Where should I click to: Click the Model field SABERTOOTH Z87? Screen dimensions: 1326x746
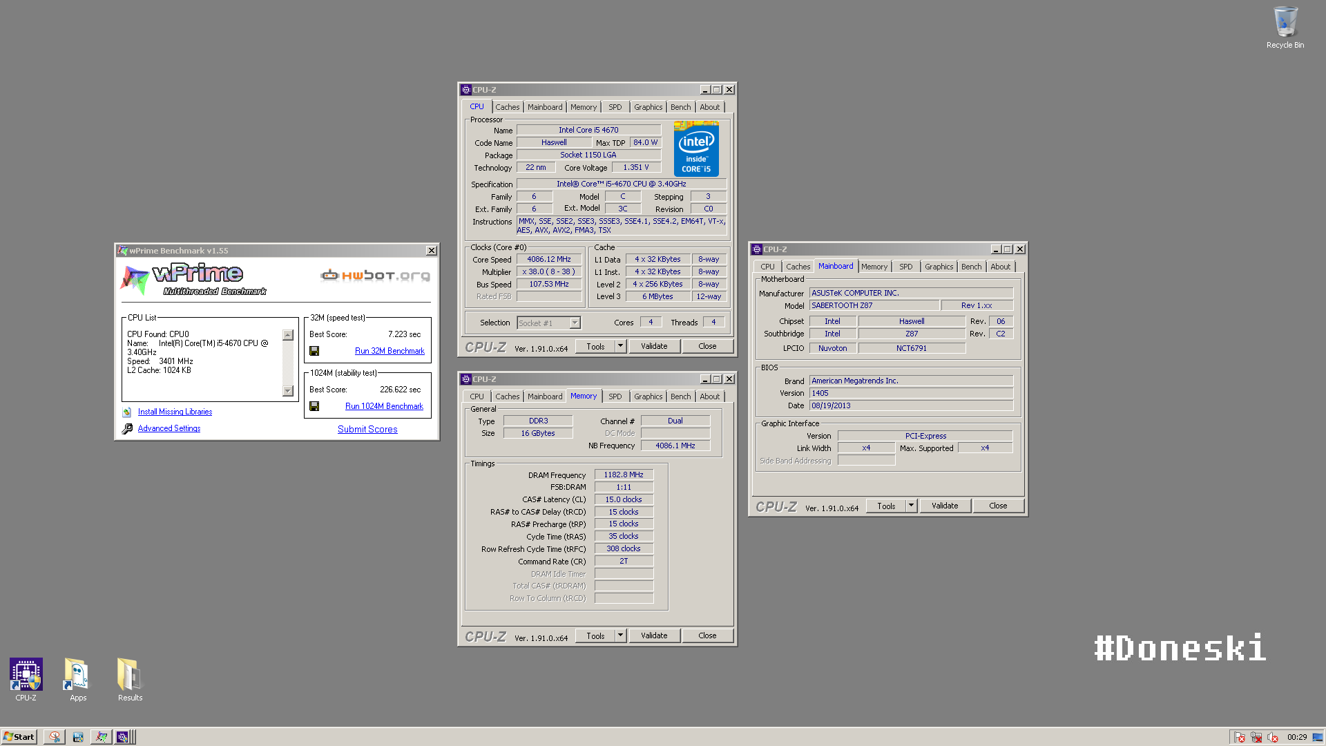[x=874, y=305]
